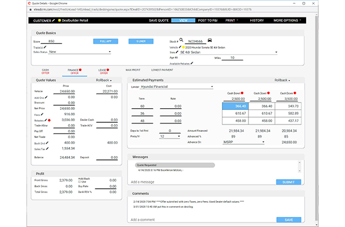Click the Vehicle Cost 22,271.00 field

pyautogui.click(x=107, y=91)
